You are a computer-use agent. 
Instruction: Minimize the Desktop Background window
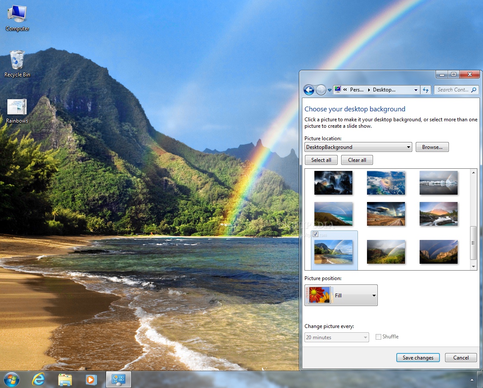(x=442, y=74)
